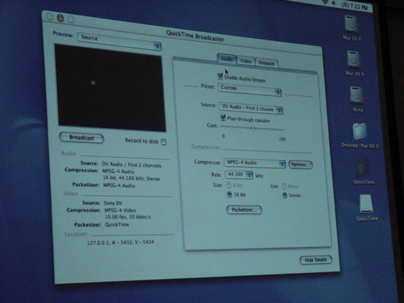
Task: Open the Preview Source dropdown
Action: (x=119, y=45)
